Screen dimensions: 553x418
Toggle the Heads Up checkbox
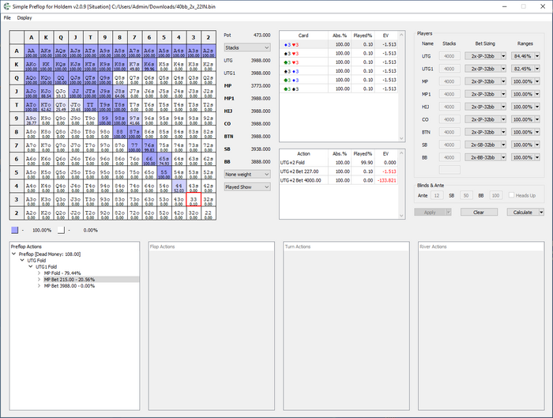(x=511, y=195)
